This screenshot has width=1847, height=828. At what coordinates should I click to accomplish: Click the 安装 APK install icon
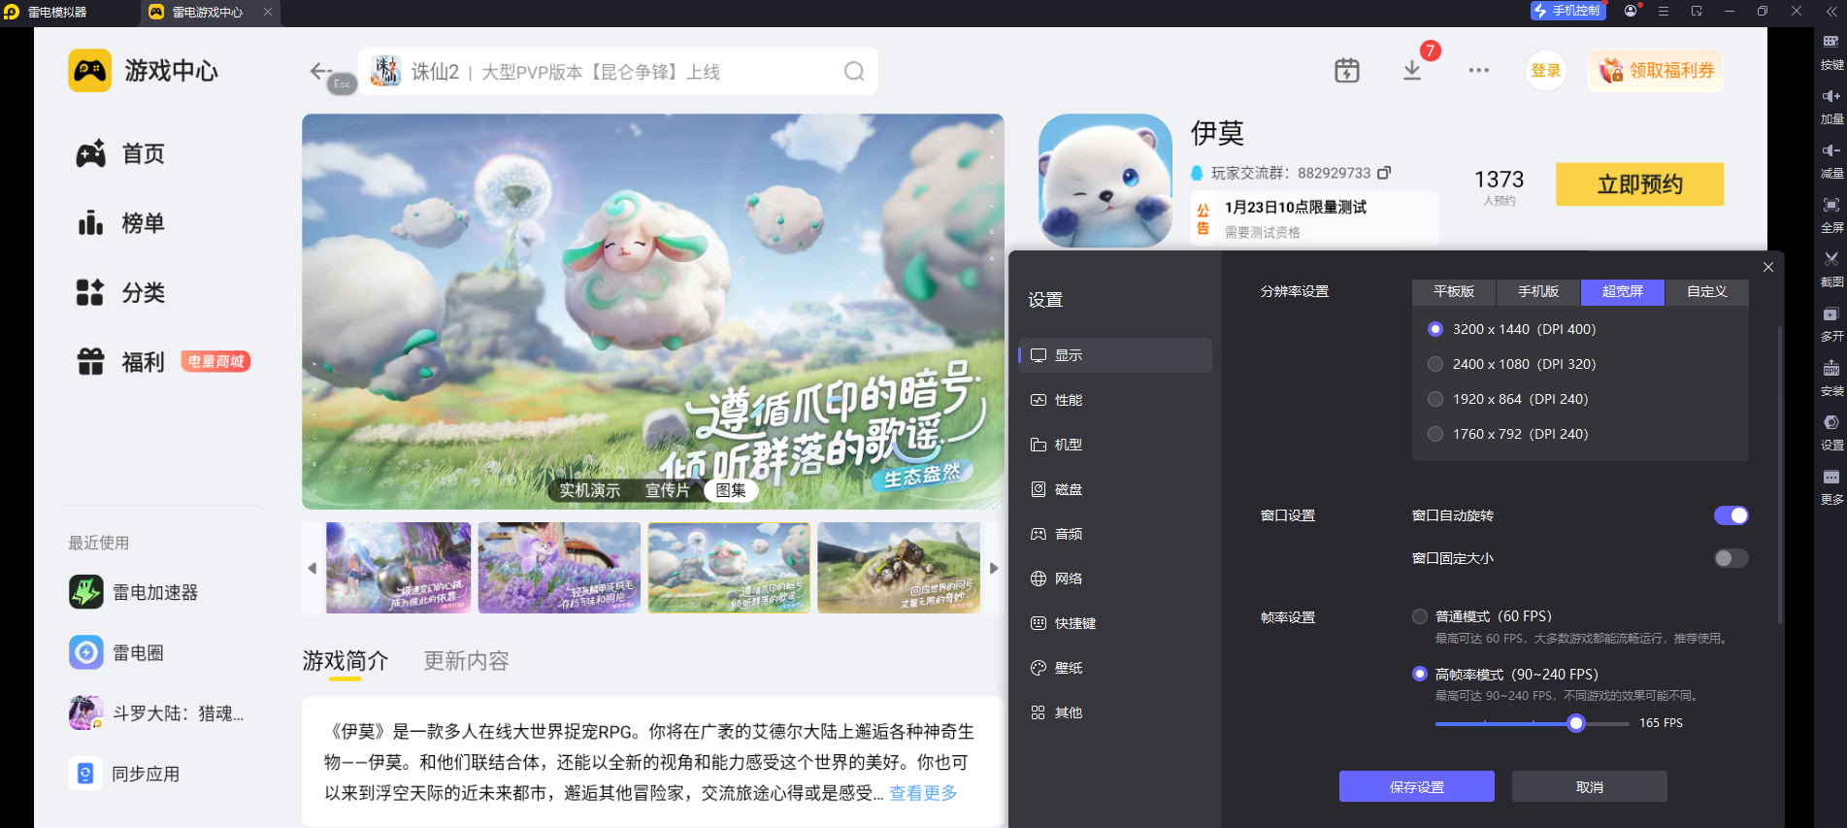click(x=1831, y=369)
